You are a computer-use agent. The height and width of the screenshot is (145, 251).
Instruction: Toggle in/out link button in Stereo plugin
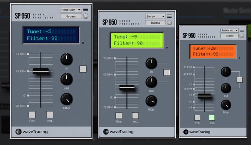coord(167,72)
